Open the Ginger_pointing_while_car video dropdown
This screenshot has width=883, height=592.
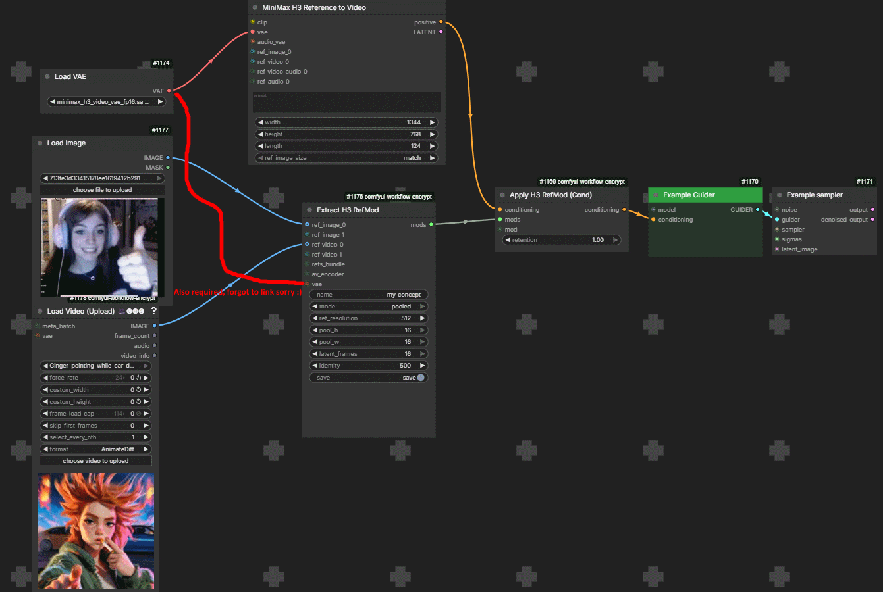tap(96, 366)
